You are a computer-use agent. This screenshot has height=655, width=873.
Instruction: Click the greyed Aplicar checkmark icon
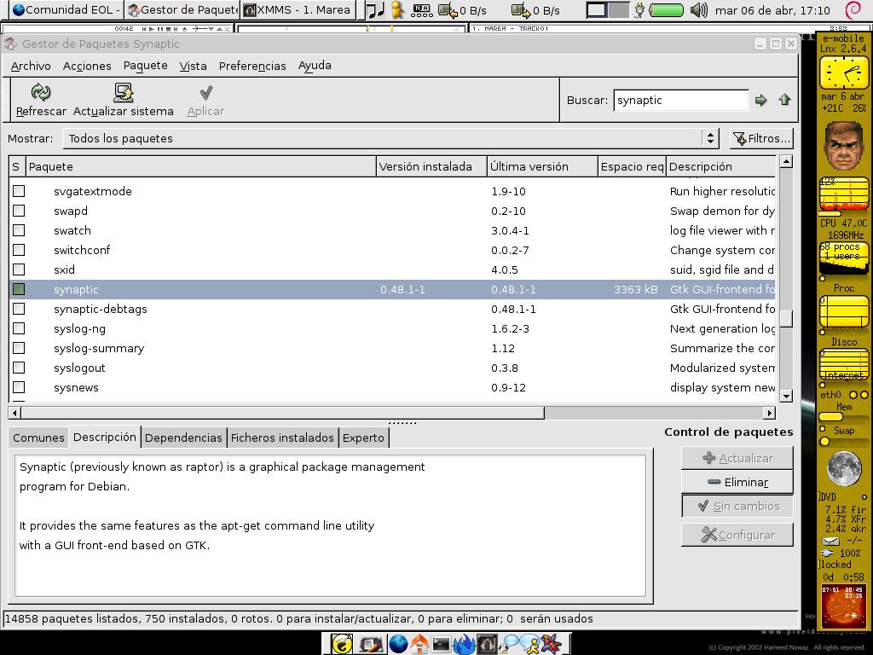(206, 92)
